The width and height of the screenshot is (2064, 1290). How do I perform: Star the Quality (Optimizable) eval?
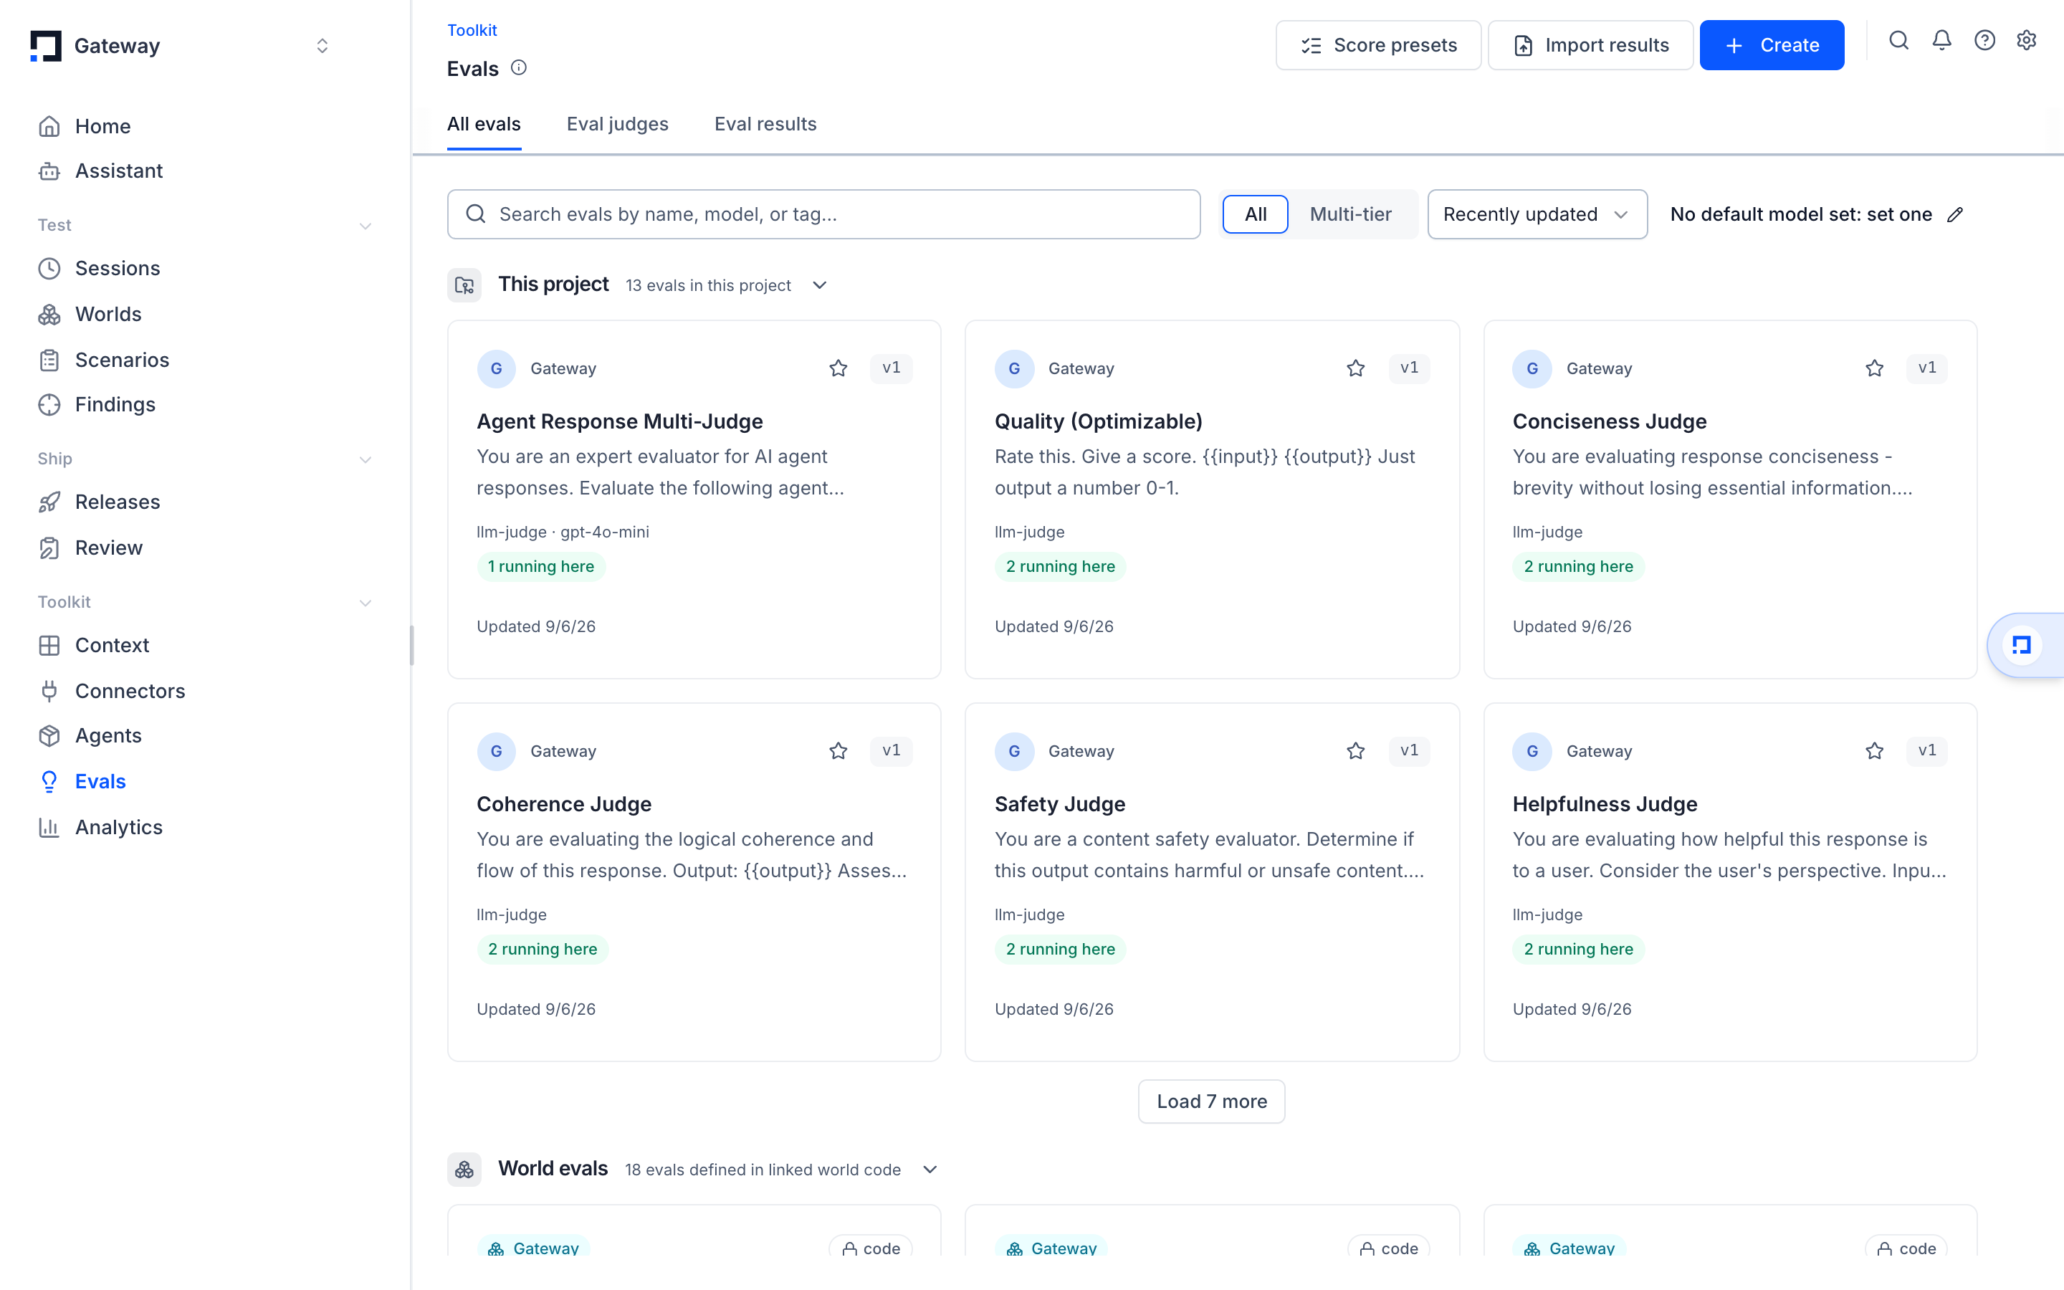point(1356,368)
